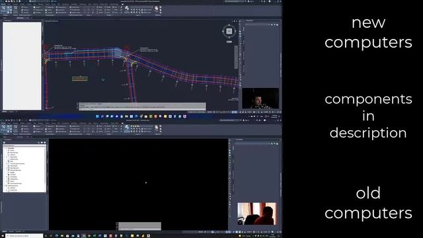This screenshot has width=423, height=238.
Task: Open the layer dropdown in the upper ribbon
Action: pyautogui.click(x=141, y=7)
